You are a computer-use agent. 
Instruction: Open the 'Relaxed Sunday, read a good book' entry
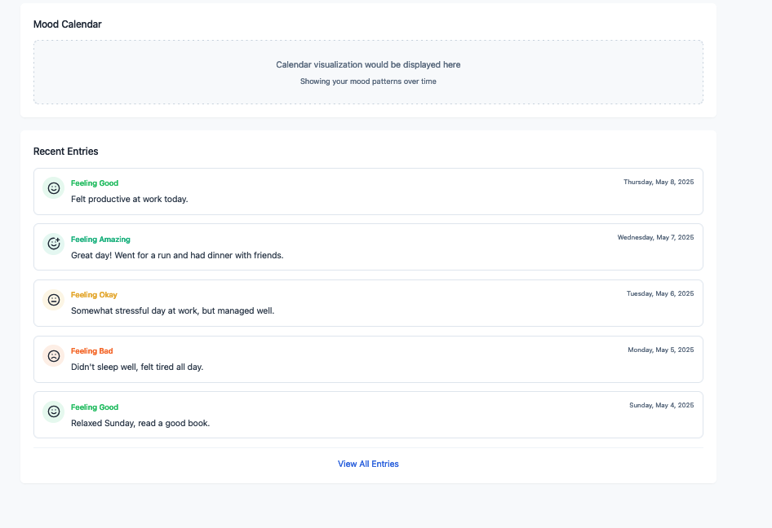pyautogui.click(x=140, y=423)
